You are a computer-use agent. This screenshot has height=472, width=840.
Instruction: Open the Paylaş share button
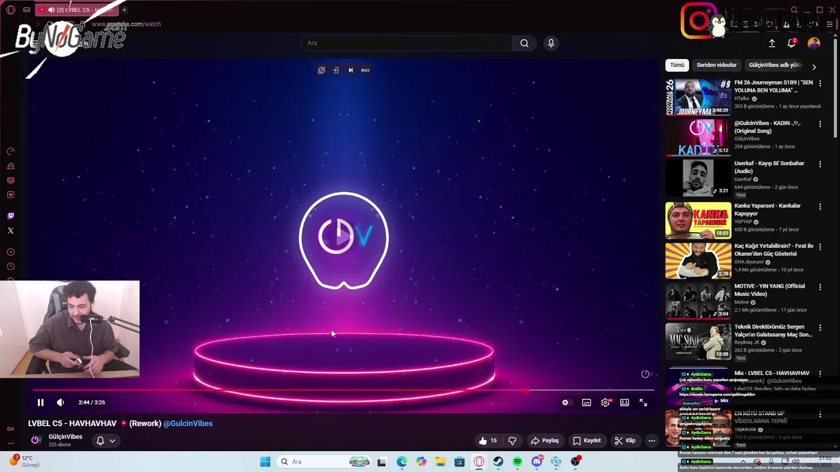545,441
